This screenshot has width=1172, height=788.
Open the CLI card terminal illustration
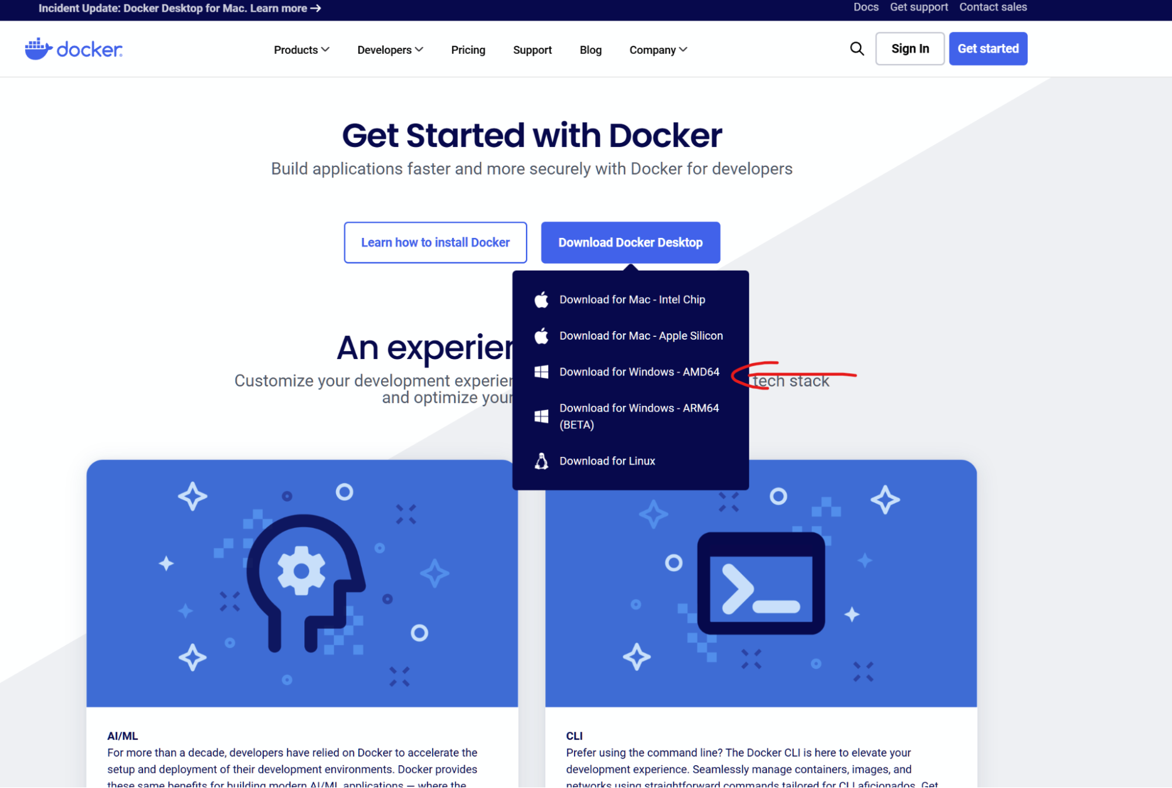pos(761,584)
